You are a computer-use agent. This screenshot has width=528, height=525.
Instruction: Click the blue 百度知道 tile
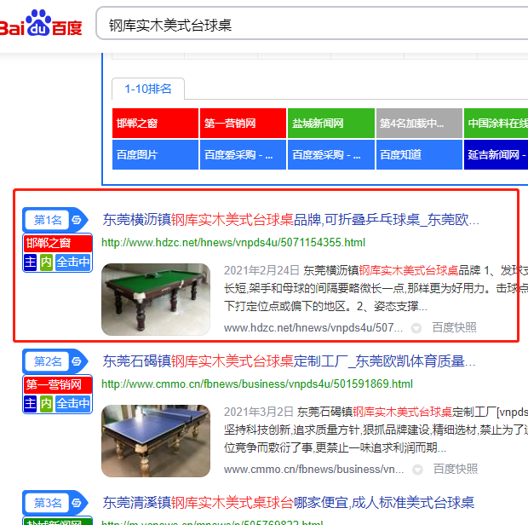[x=419, y=154]
